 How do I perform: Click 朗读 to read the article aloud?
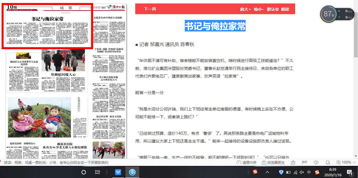click(285, 9)
